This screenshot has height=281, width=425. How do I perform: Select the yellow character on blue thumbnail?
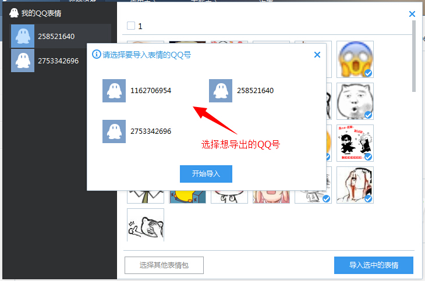click(187, 197)
